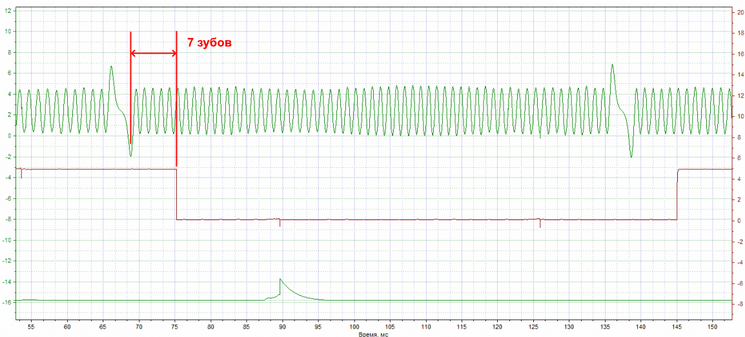745x337 pixels.
Task: Click the 135 ms time axis label
Action: [606, 327]
